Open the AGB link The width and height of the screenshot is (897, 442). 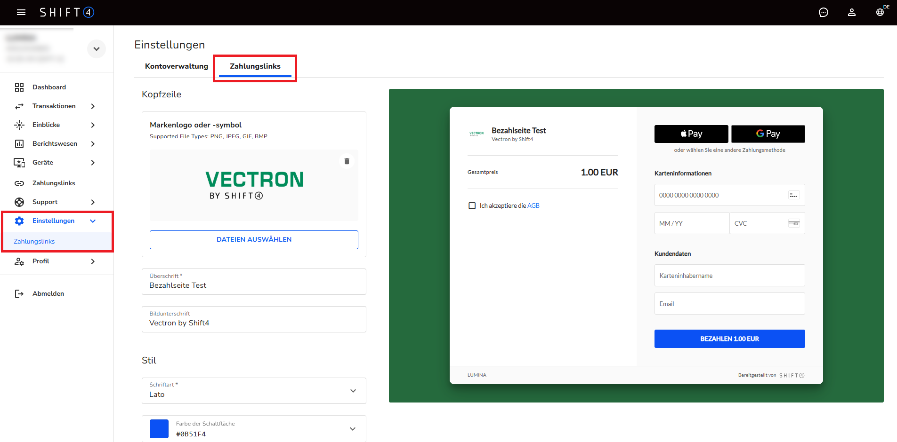(533, 206)
